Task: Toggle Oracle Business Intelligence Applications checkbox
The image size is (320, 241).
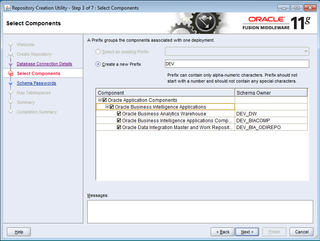Action: pos(112,107)
